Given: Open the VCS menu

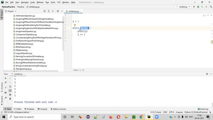Looking at the screenshot, I should click(x=59, y=2).
